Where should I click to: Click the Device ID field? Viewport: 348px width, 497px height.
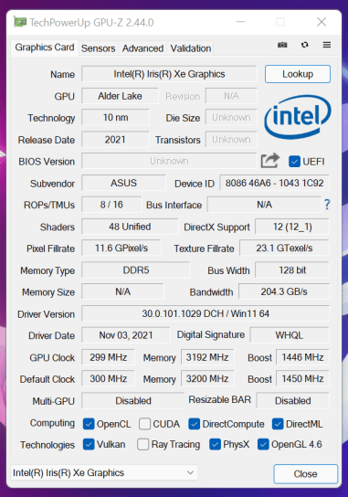click(274, 183)
